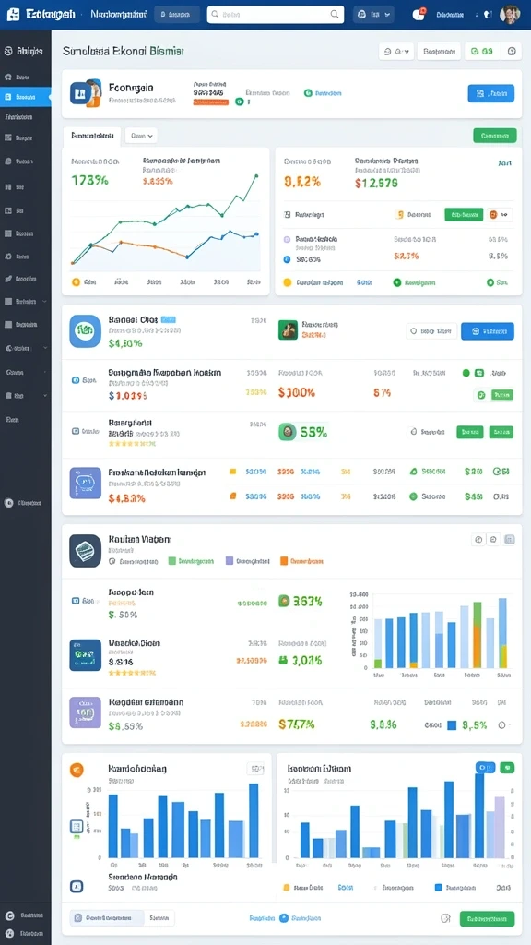This screenshot has width=531, height=945.
Task: Toggle the green checkbox in the first product row
Action: tap(479, 373)
